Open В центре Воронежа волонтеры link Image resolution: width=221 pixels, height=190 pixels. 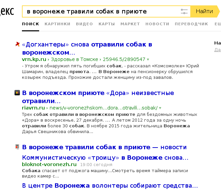pos(110,186)
